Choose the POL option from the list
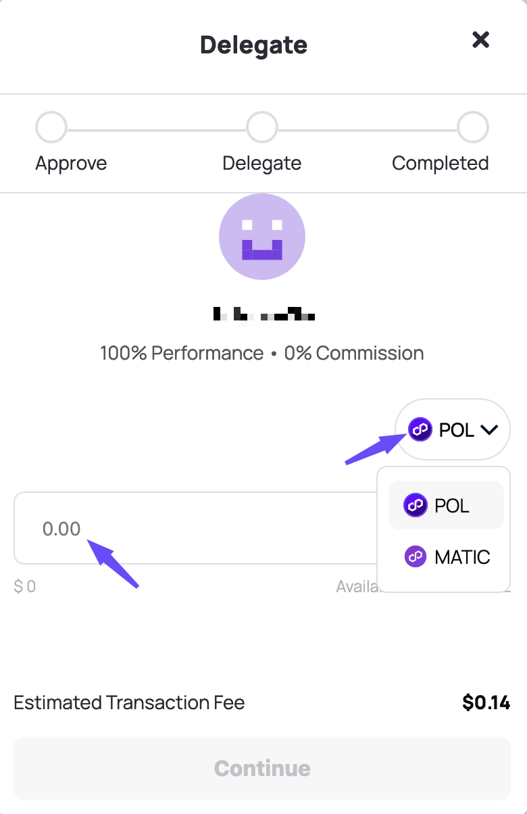 pyautogui.click(x=446, y=505)
